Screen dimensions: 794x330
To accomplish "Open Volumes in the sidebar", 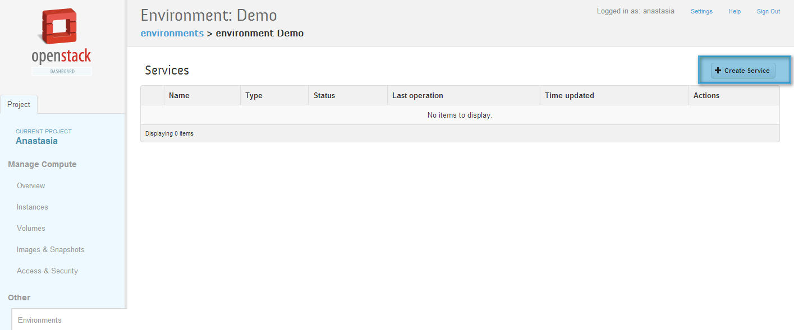I will 31,228.
